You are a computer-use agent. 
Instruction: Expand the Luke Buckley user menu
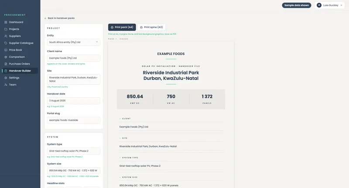[x=330, y=5]
